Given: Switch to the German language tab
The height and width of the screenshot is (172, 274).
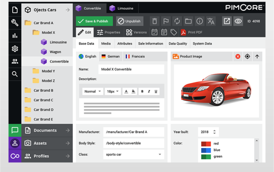Looking at the screenshot, I should point(111,56).
